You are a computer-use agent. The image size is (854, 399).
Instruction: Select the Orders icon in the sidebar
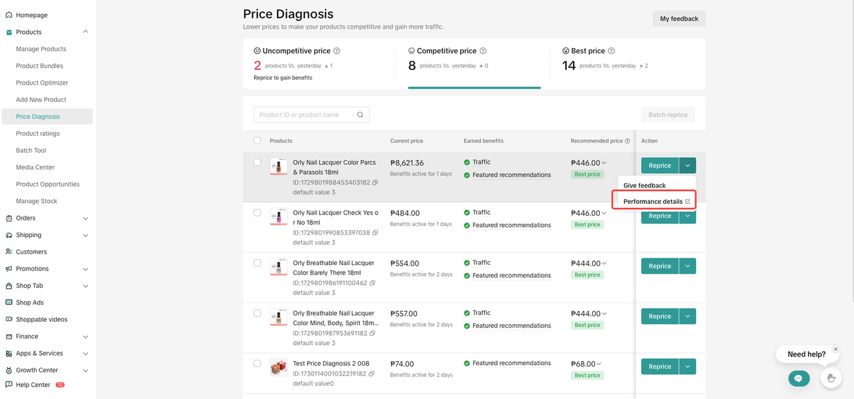tap(8, 218)
